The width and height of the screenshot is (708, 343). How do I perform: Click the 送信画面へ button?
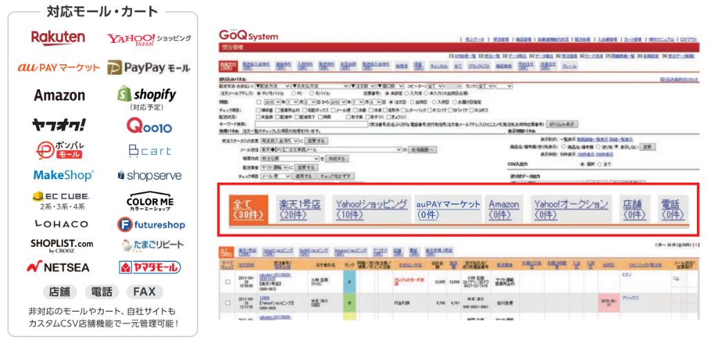pyautogui.click(x=423, y=150)
